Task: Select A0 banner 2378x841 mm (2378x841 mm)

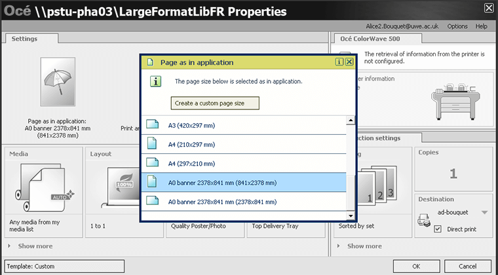Action: point(244,202)
